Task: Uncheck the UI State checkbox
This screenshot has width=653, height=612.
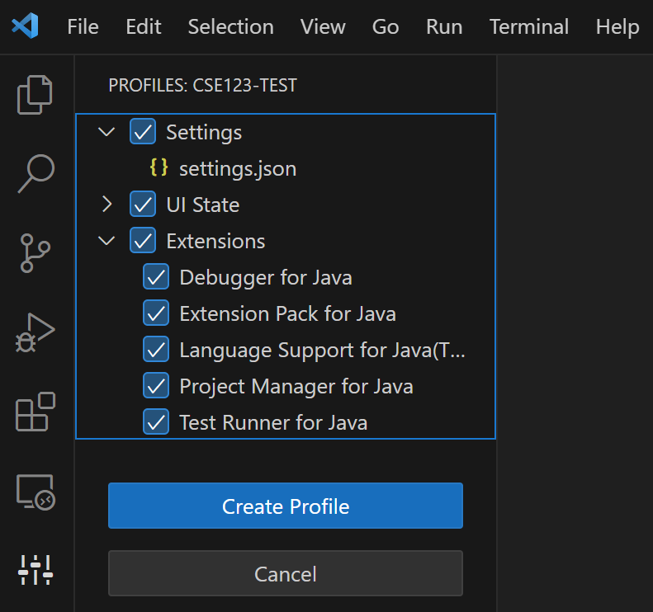Action: 143,205
